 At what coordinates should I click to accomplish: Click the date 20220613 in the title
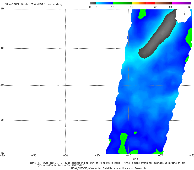click(x=38, y=4)
